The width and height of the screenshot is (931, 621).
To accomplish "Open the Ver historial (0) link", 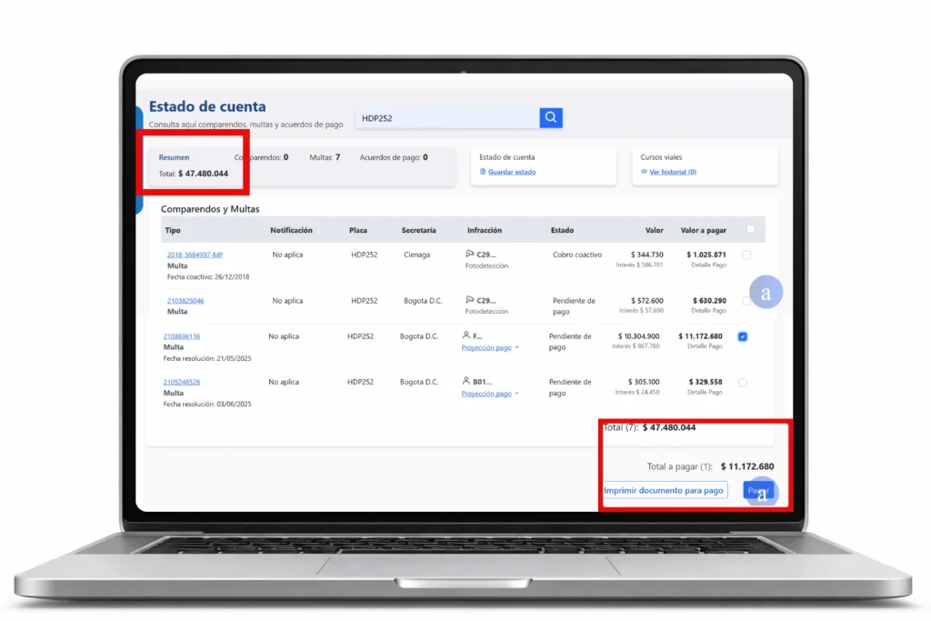I will coord(673,172).
